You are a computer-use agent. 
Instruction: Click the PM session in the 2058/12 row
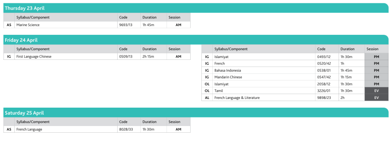pos(376,84)
